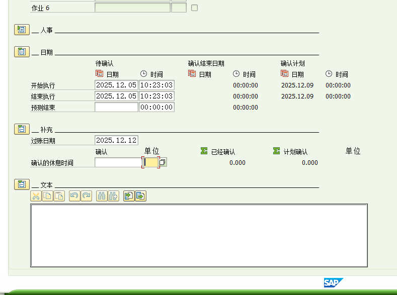The height and width of the screenshot is (295, 397).
Task: Click the Find Next binoculars icon
Action: tap(113, 196)
